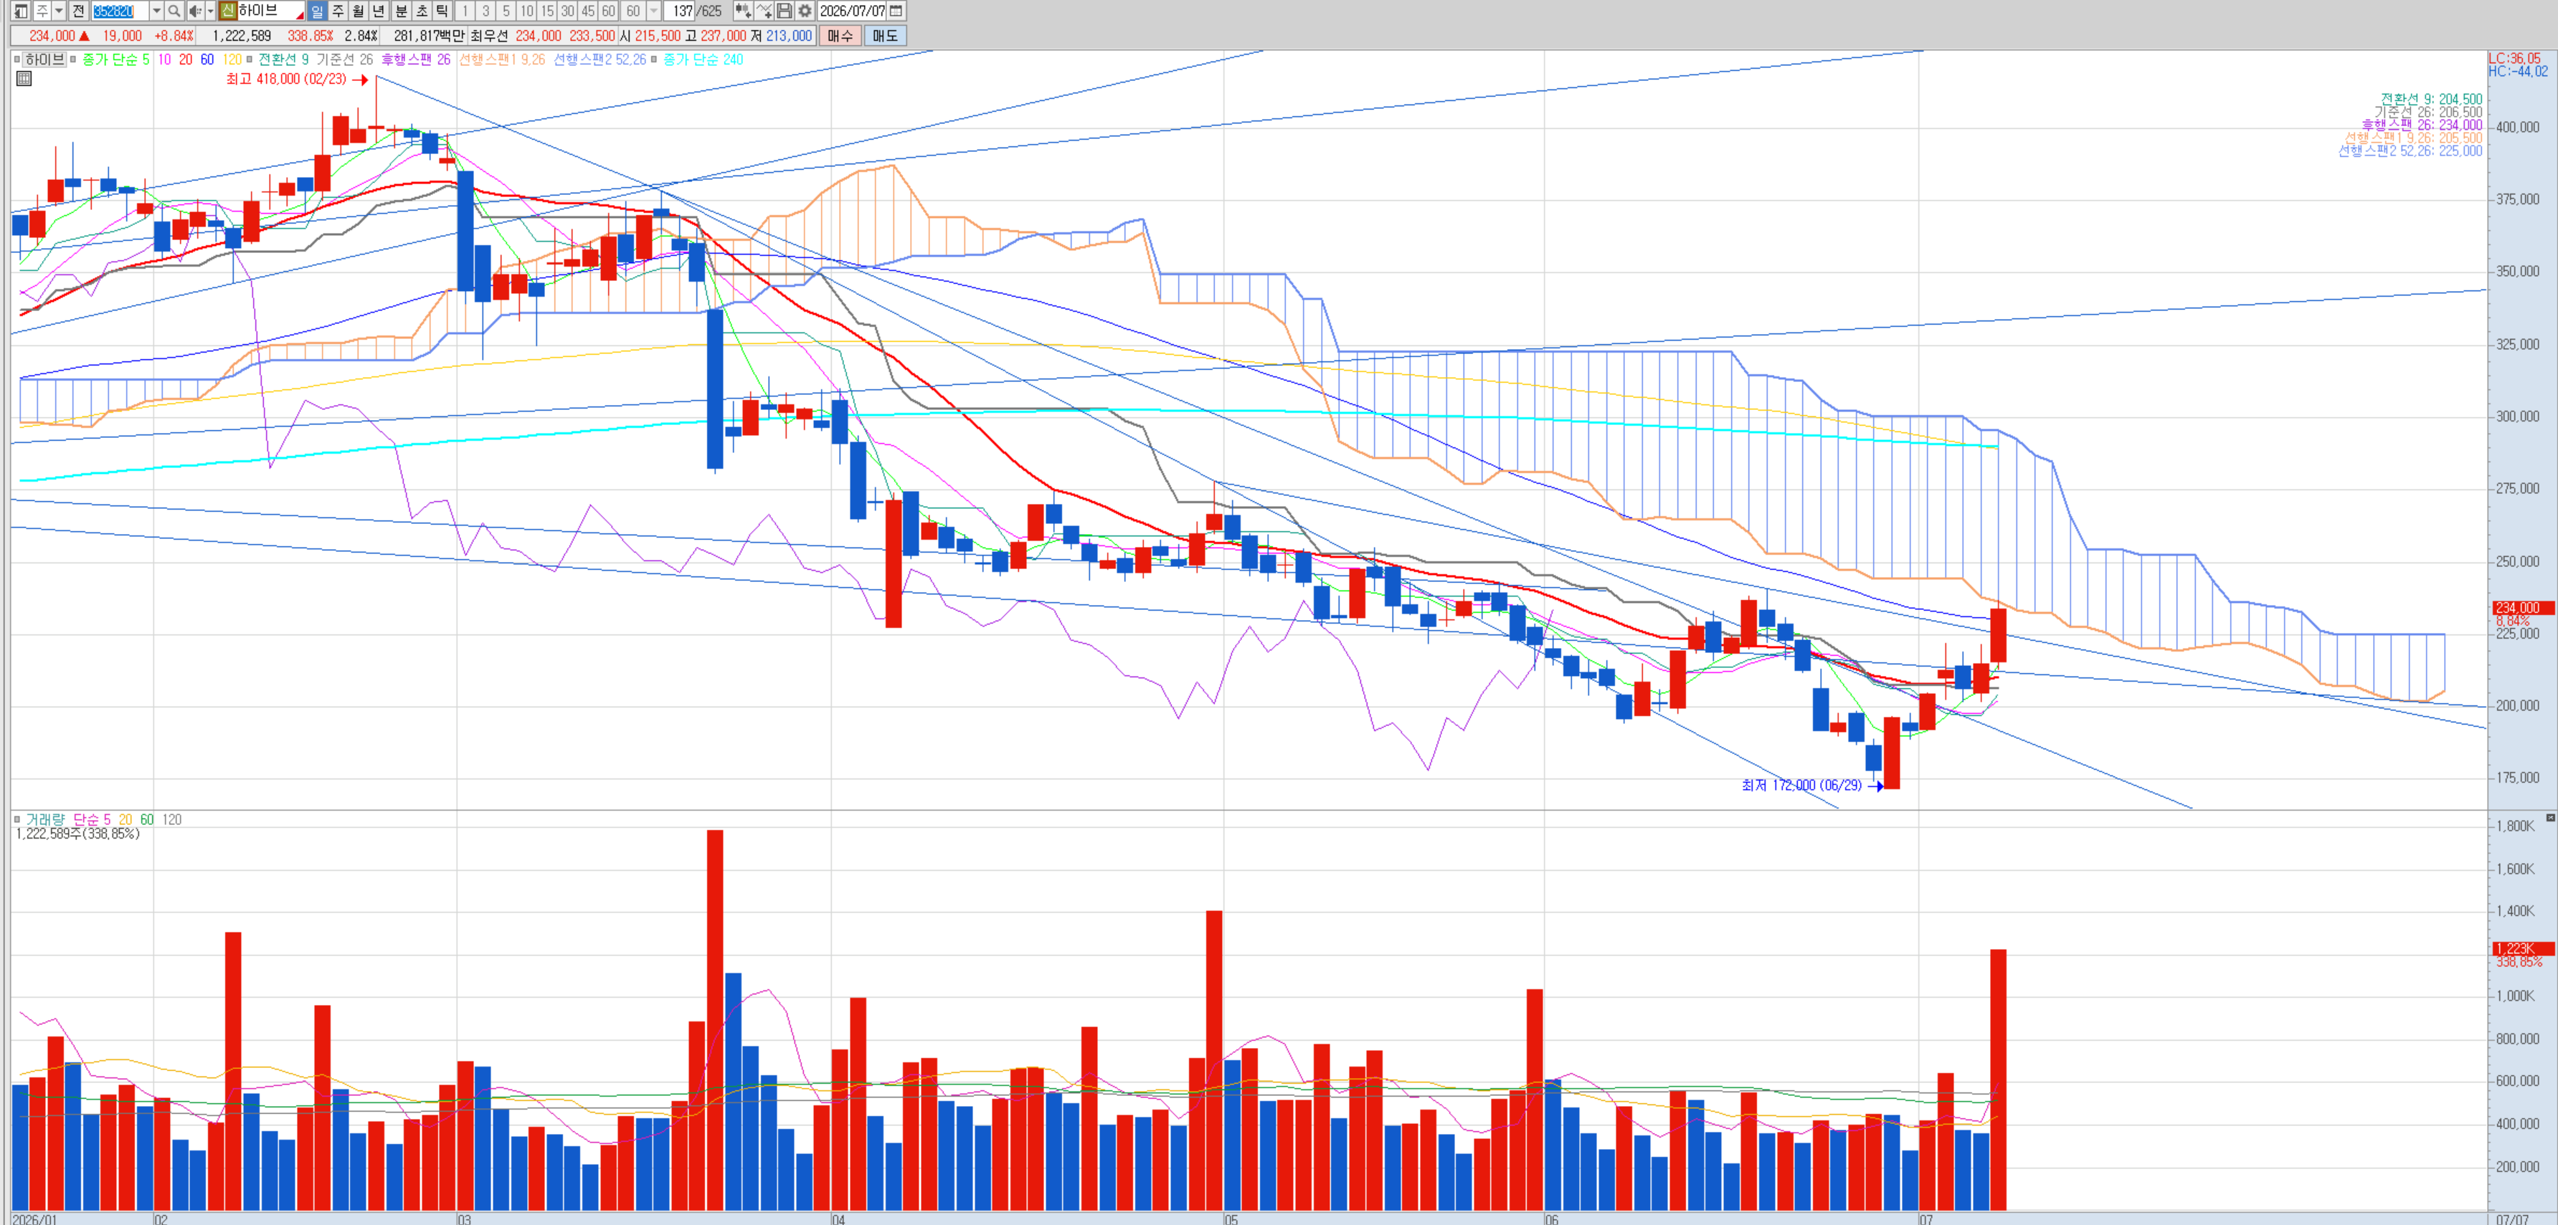Click the add-indicator line icon
Image resolution: width=2558 pixels, height=1225 pixels.
coord(764,11)
